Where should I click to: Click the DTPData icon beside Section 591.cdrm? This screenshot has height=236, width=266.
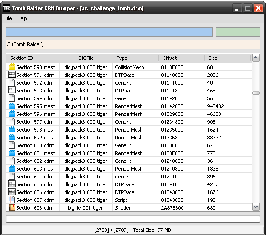12,75
